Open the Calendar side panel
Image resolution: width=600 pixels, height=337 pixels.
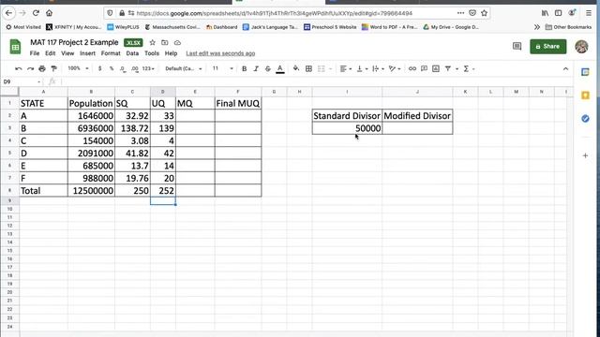[x=585, y=72]
